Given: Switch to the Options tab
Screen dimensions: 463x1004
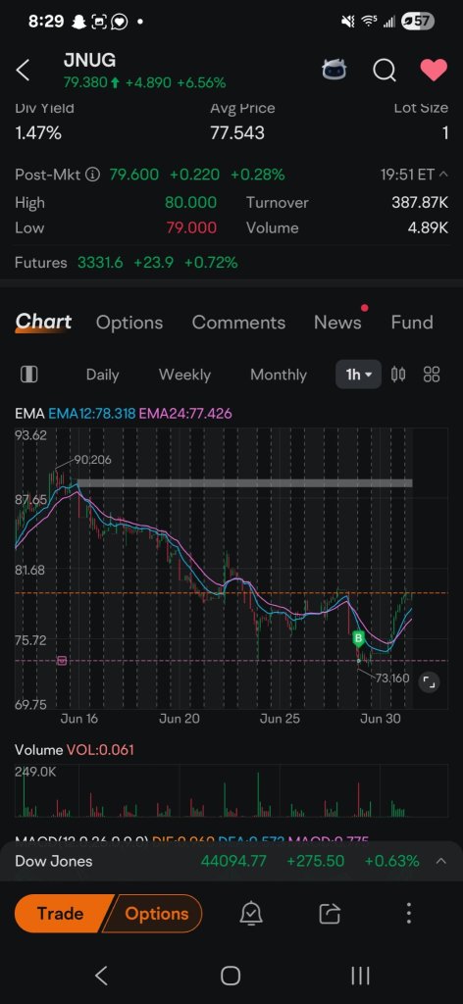Looking at the screenshot, I should click(x=129, y=322).
